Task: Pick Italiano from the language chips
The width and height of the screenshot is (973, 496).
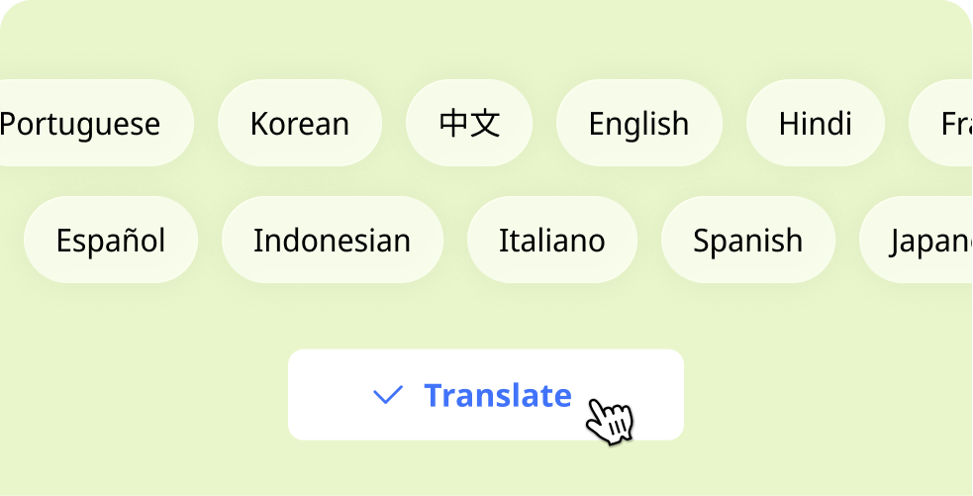Action: click(551, 241)
